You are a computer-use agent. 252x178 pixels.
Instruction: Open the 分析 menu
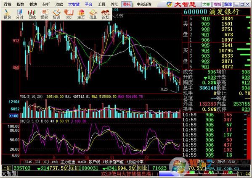click(46, 4)
